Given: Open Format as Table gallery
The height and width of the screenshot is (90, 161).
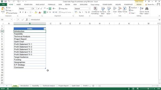Looking at the screenshot, I should click(x=103, y=10).
